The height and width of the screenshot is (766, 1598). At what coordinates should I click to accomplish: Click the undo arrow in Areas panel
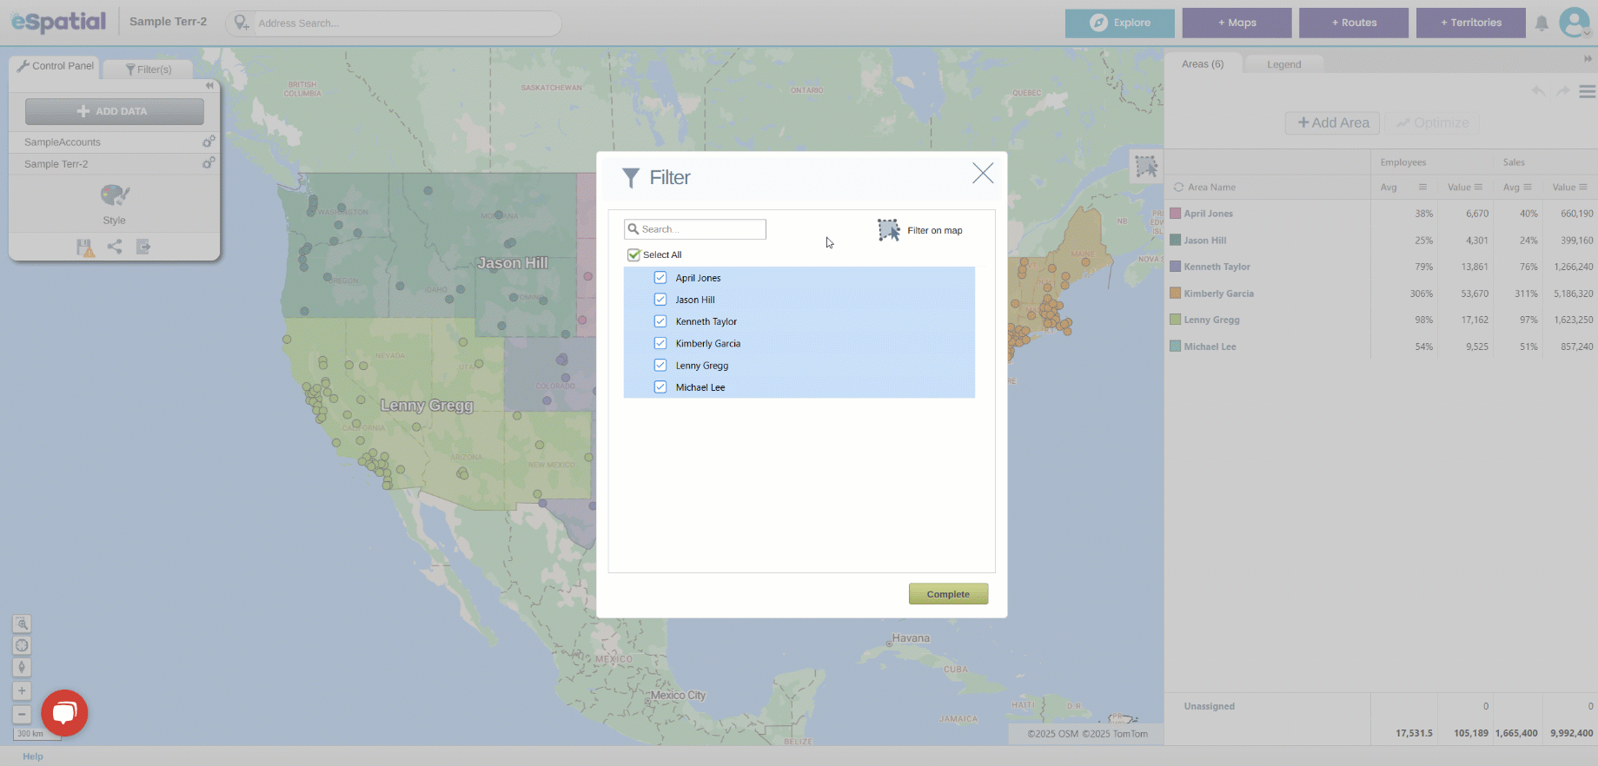tap(1539, 91)
